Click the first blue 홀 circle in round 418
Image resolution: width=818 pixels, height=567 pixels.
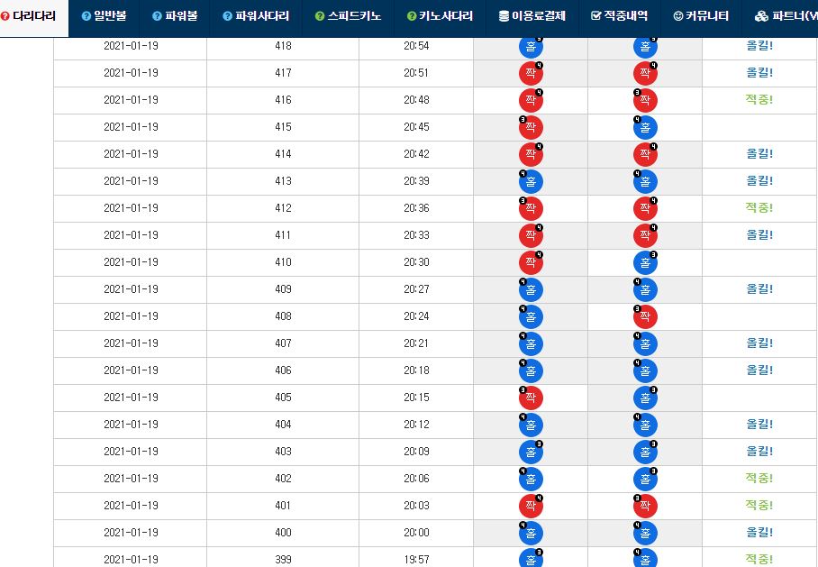click(x=532, y=47)
